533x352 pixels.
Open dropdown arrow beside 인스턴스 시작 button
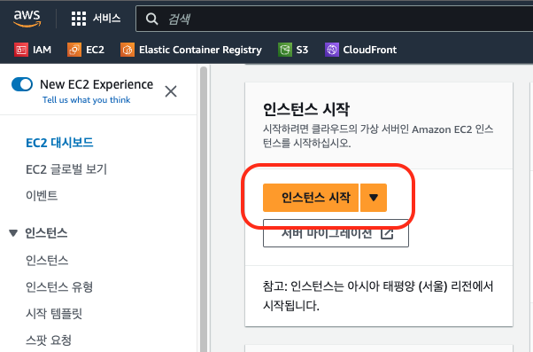tap(374, 198)
